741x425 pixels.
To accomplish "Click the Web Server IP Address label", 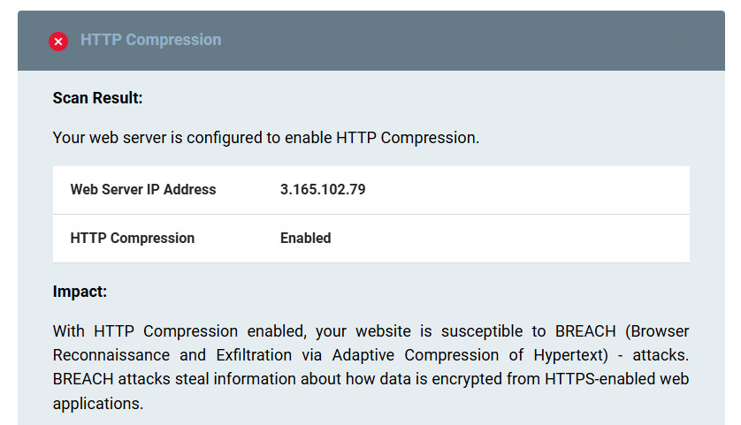I will point(143,189).
